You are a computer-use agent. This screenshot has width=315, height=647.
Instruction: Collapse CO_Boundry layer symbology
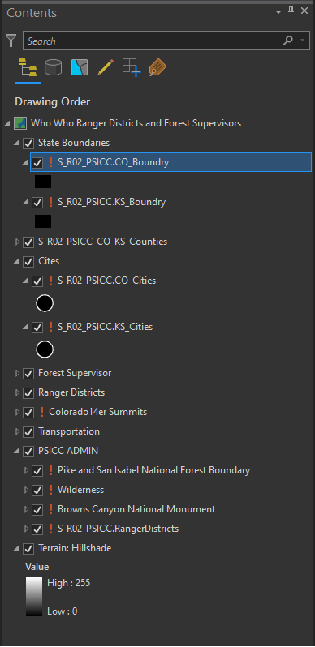[x=26, y=163]
